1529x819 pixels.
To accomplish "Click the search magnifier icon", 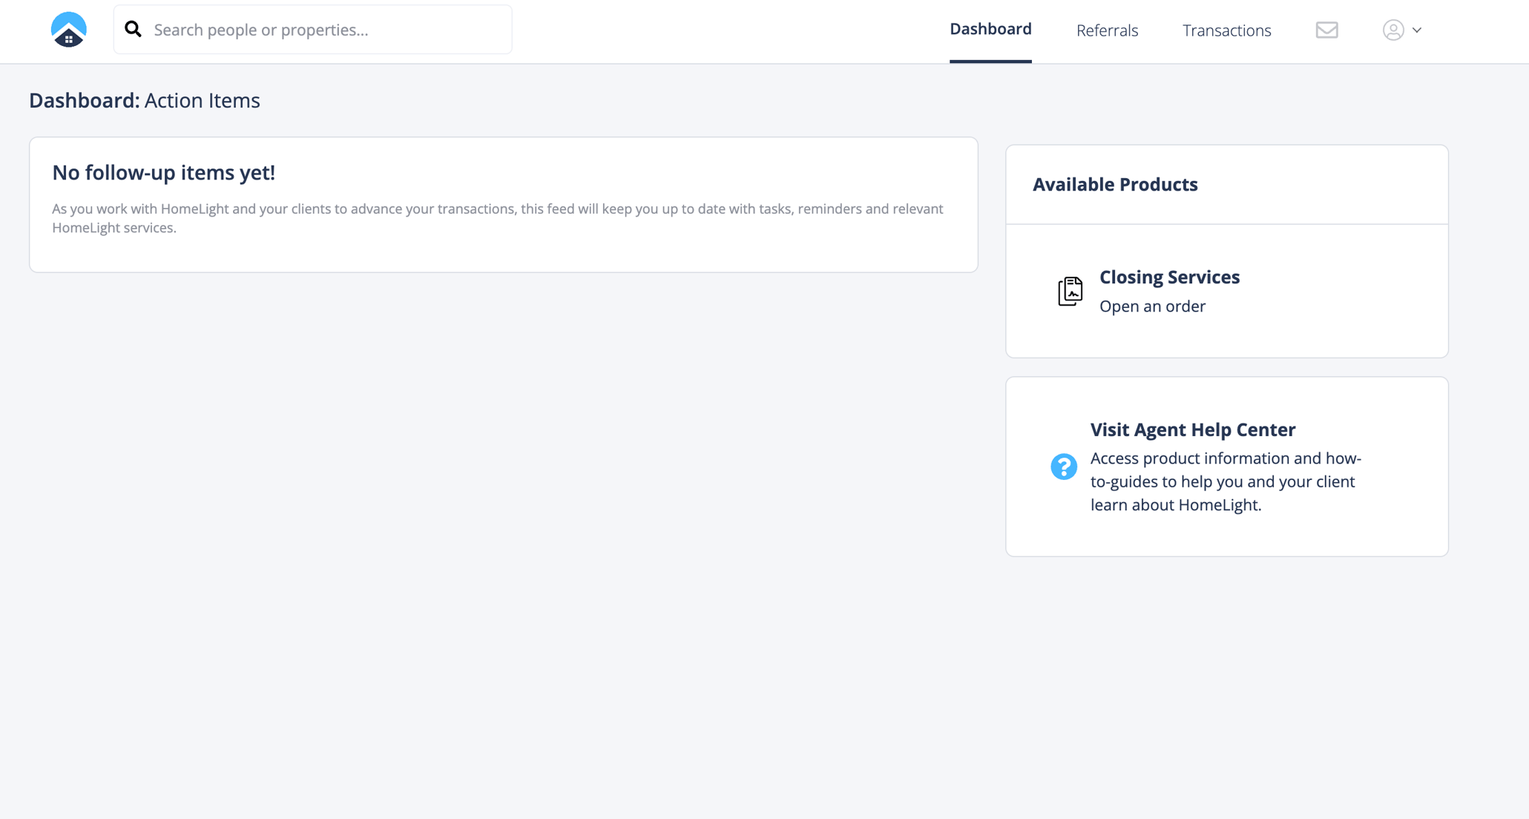I will click(134, 29).
